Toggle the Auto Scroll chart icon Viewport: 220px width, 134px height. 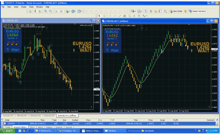pos(56,11)
